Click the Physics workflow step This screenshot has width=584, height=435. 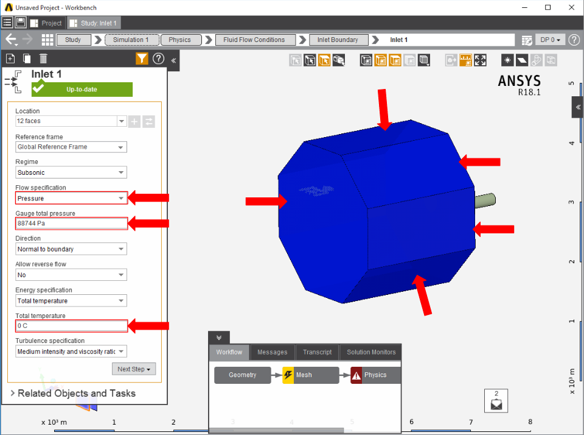pos(375,375)
